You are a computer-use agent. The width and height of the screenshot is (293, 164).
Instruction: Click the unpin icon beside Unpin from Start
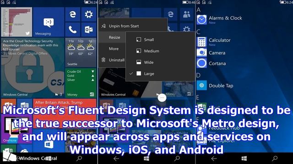coord(103,26)
